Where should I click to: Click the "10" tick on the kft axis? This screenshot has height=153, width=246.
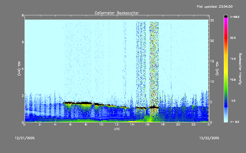point(212,81)
